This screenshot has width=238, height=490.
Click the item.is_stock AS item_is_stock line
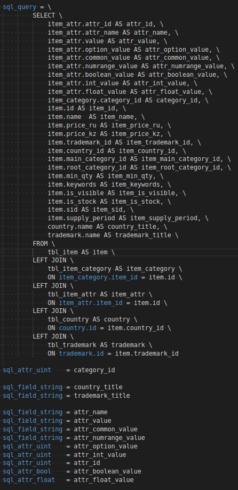109,201
